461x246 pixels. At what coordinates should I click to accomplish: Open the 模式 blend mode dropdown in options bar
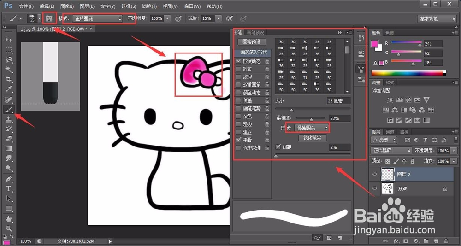coord(97,18)
